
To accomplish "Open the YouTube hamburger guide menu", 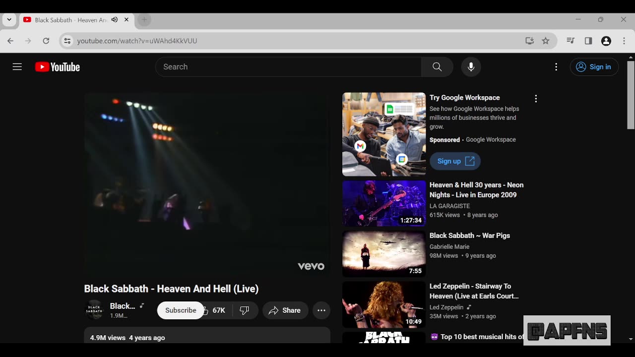I will coord(17,67).
